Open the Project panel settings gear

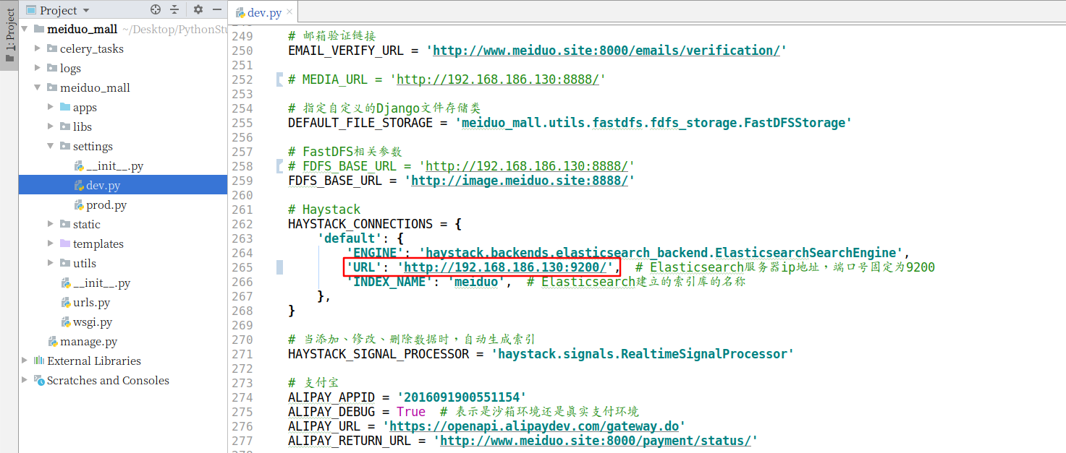[198, 9]
